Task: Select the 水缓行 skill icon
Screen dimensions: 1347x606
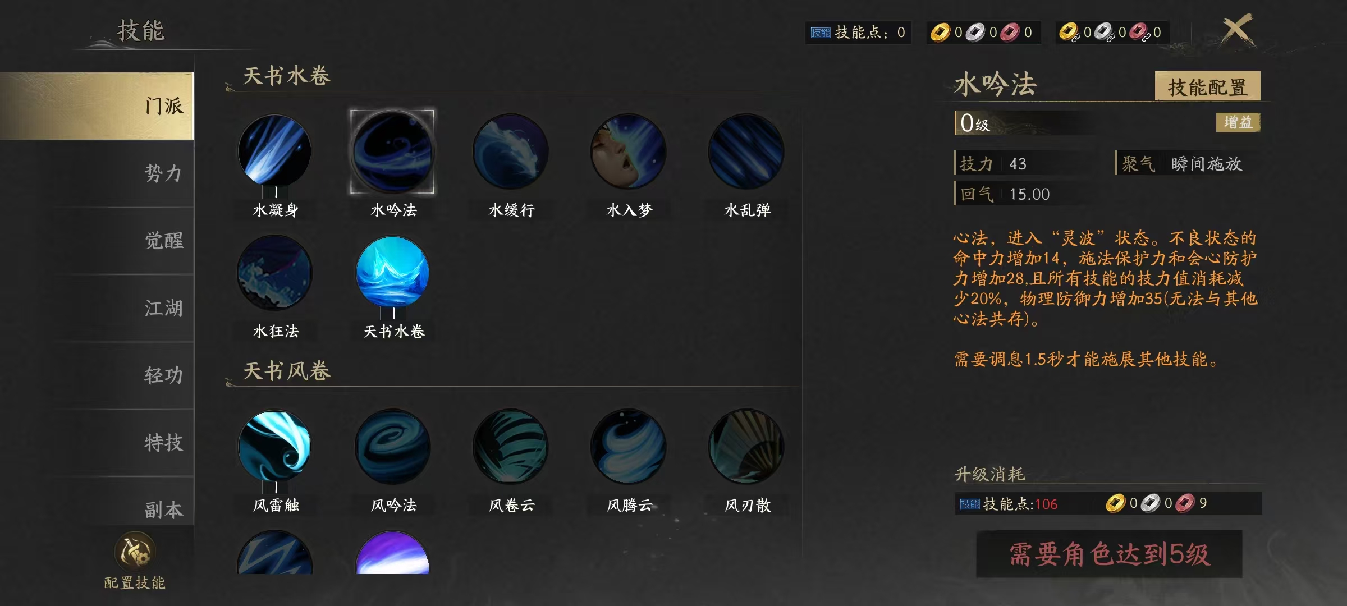Action: [x=511, y=151]
